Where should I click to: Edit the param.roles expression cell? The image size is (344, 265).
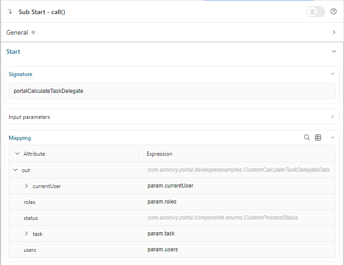(237, 202)
